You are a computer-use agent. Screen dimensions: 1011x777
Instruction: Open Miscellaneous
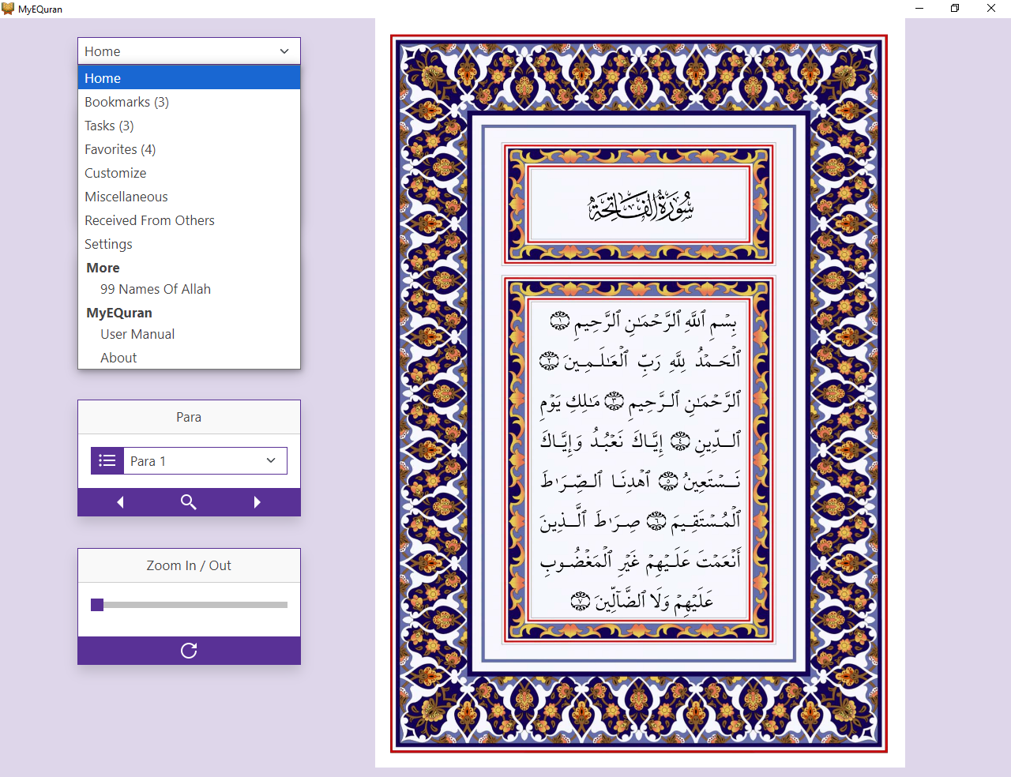pos(126,196)
